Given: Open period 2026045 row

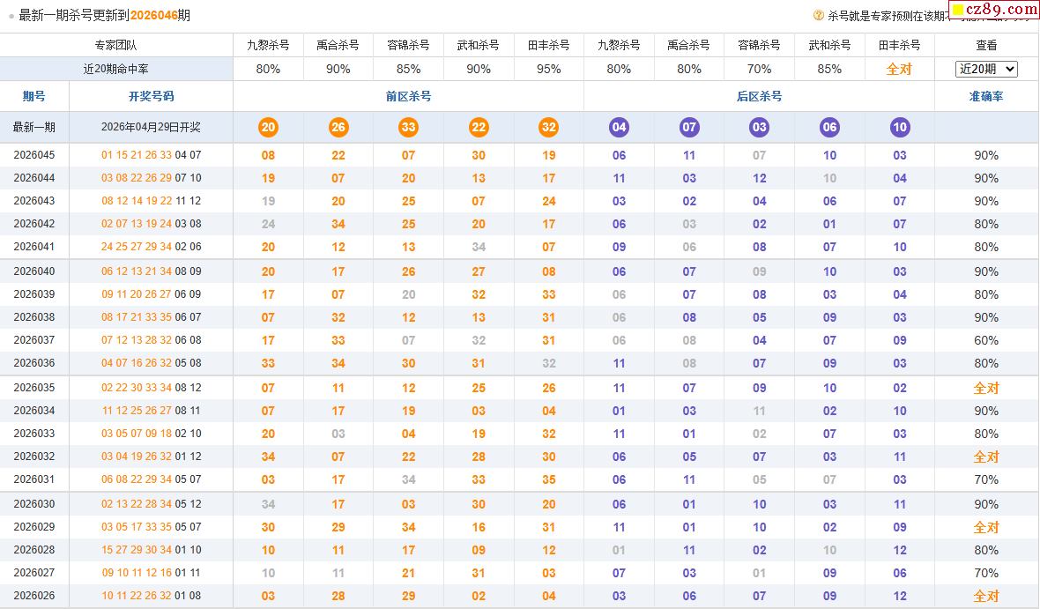Looking at the screenshot, I should tap(34, 155).
